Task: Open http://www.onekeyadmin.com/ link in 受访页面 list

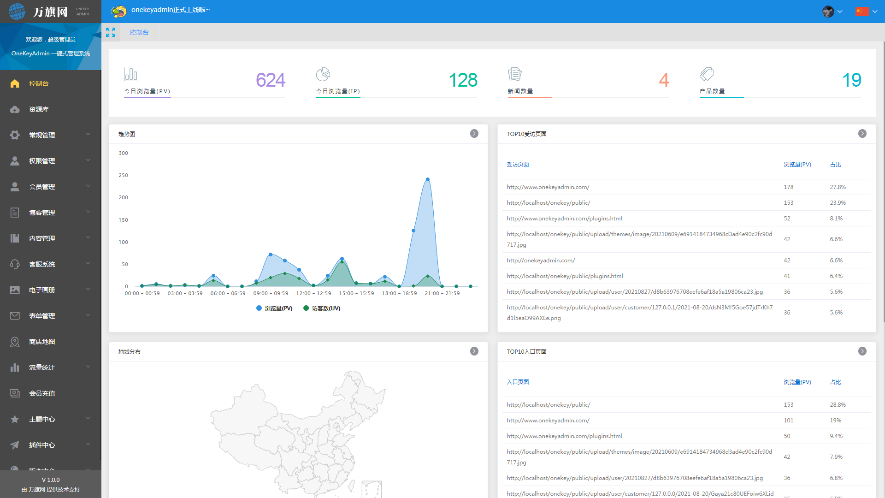Action: [x=548, y=187]
